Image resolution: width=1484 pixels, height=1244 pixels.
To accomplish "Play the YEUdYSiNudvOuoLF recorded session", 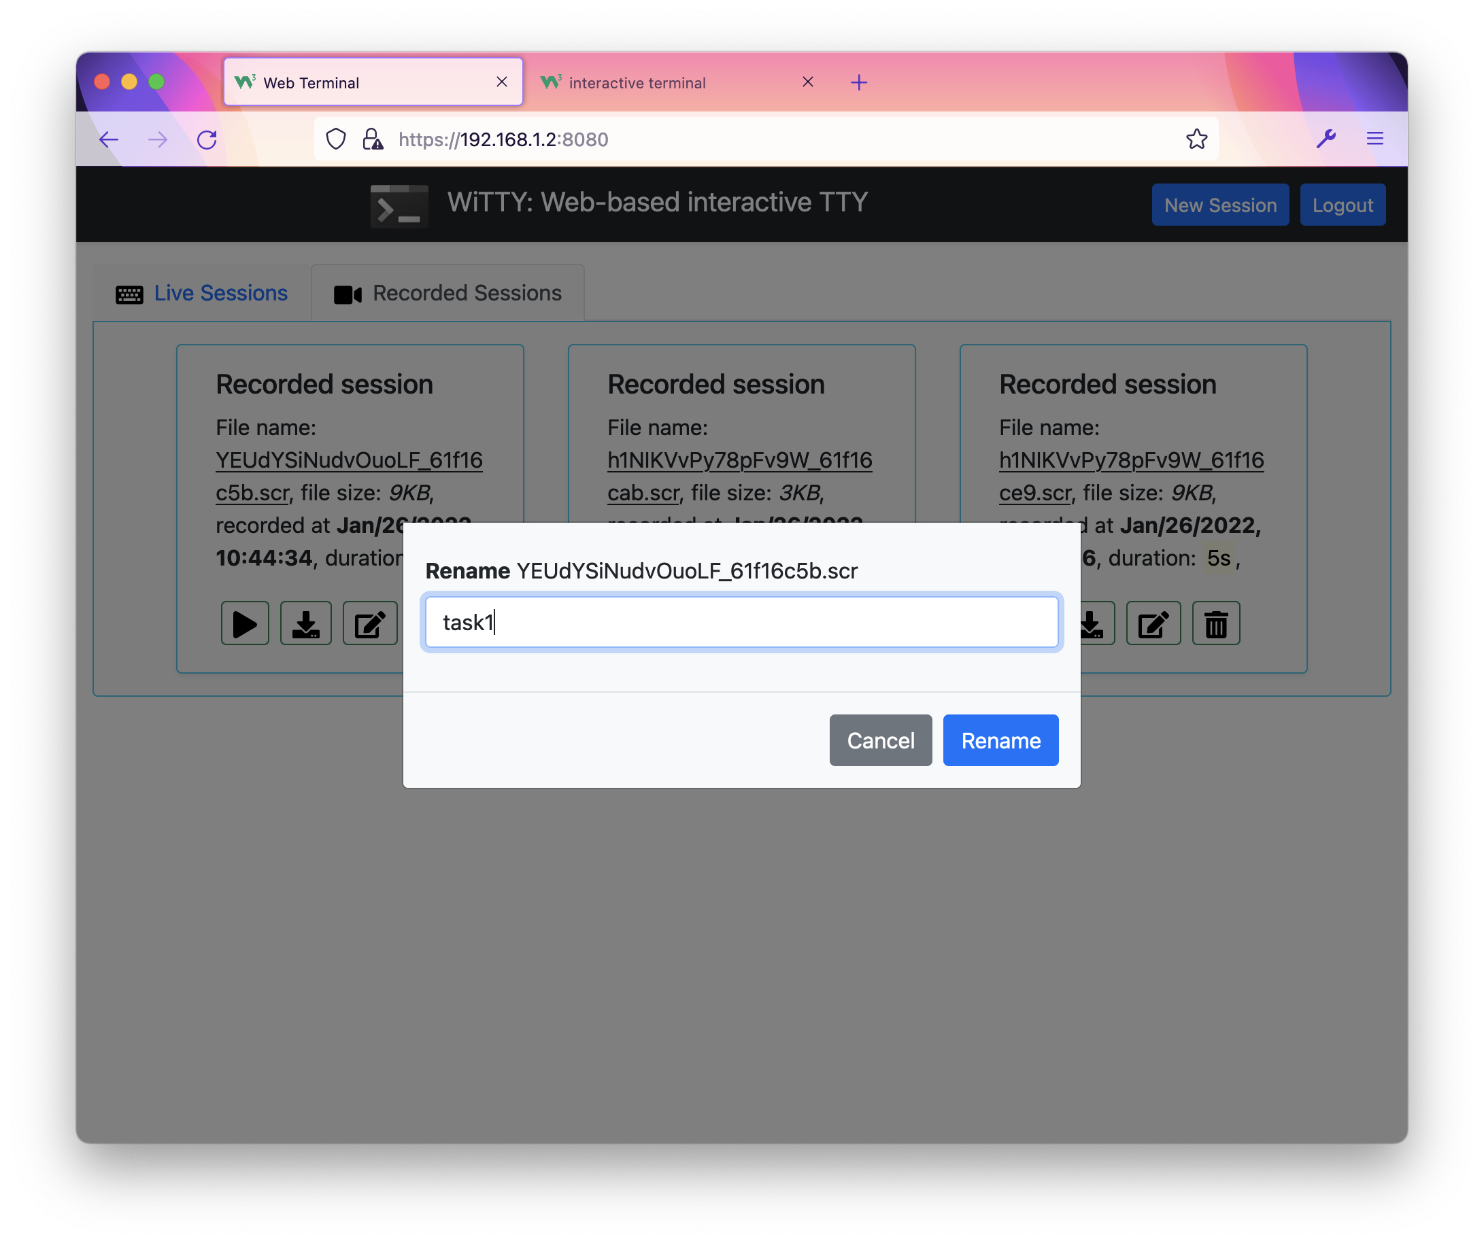I will coord(245,624).
